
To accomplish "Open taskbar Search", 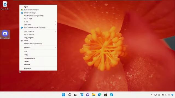I will coord(69,95).
